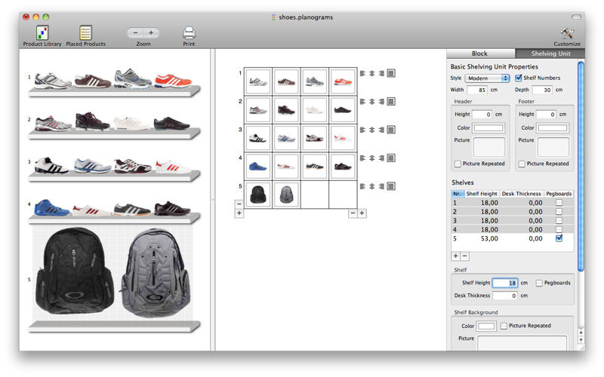Pick the Footer color swatch

tap(553, 127)
